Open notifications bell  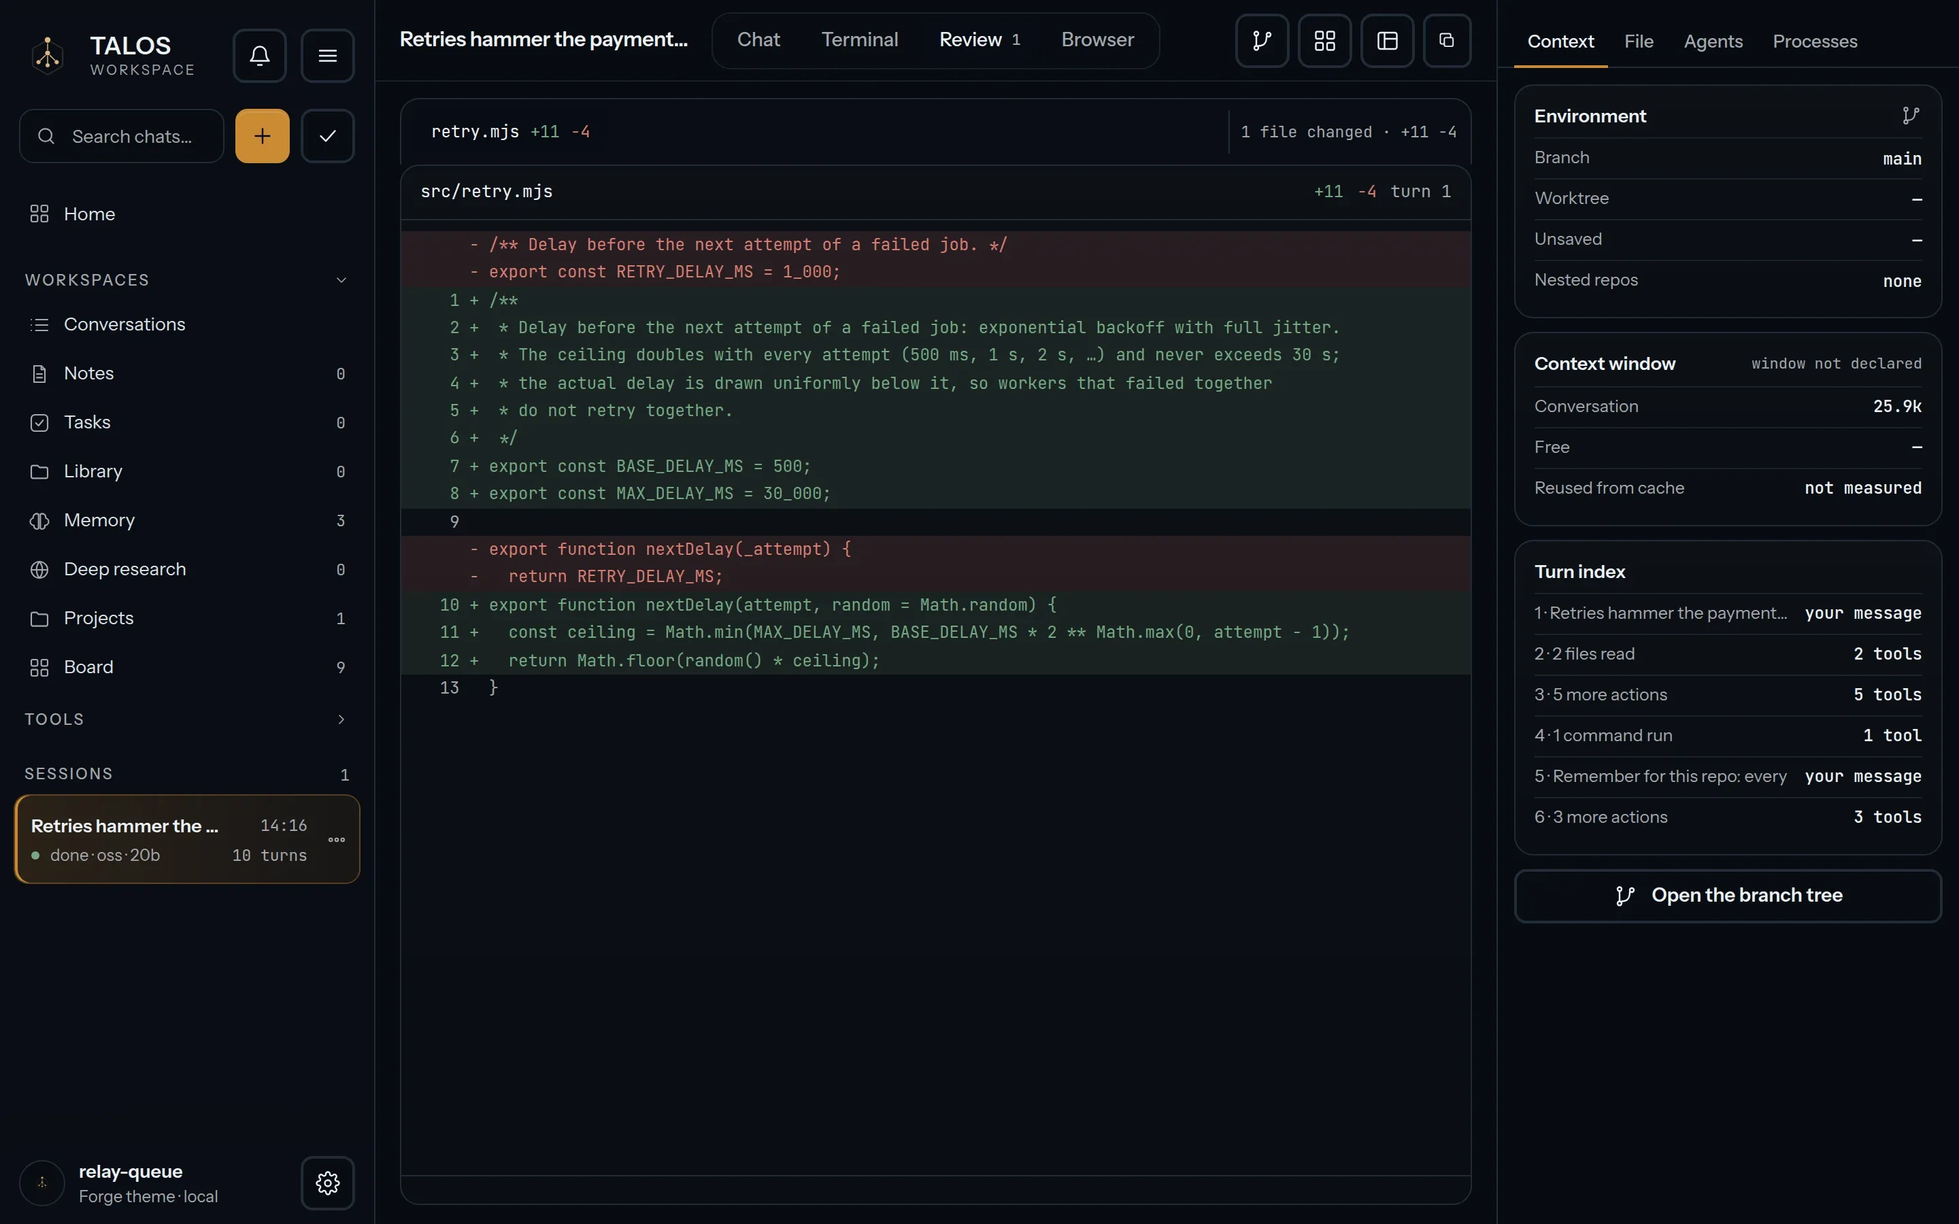(x=259, y=55)
